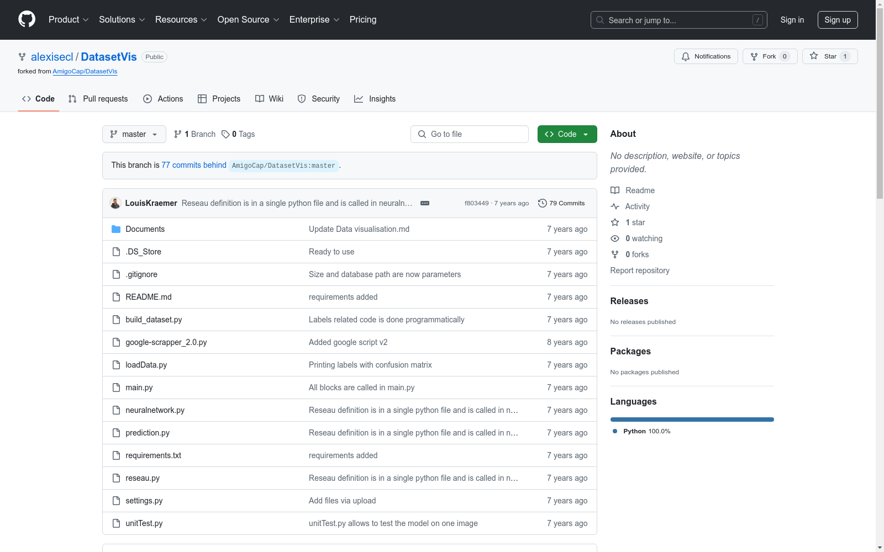Switch to the Projects tab
Image resolution: width=884 pixels, height=552 pixels.
(219, 99)
